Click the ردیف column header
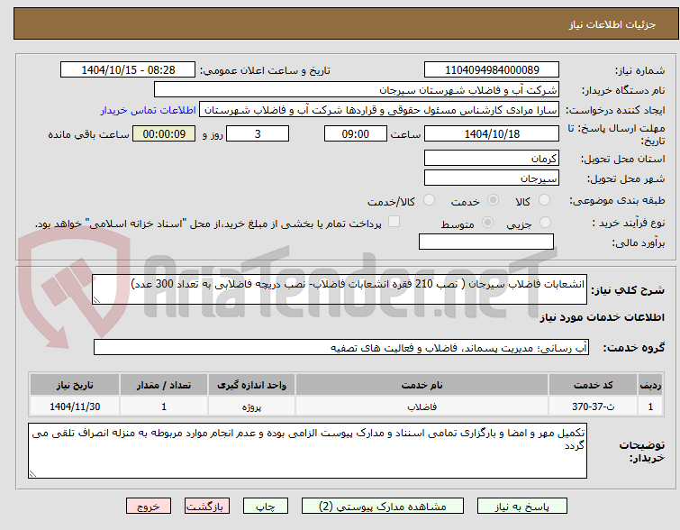 pos(650,385)
